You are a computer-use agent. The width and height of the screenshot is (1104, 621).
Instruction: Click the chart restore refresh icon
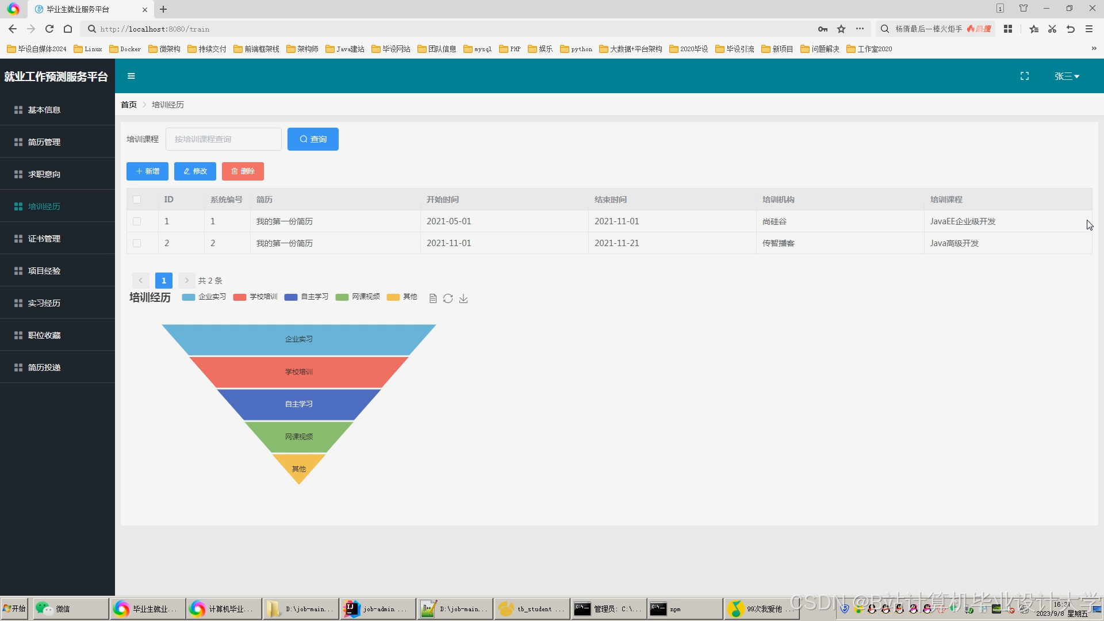click(448, 298)
